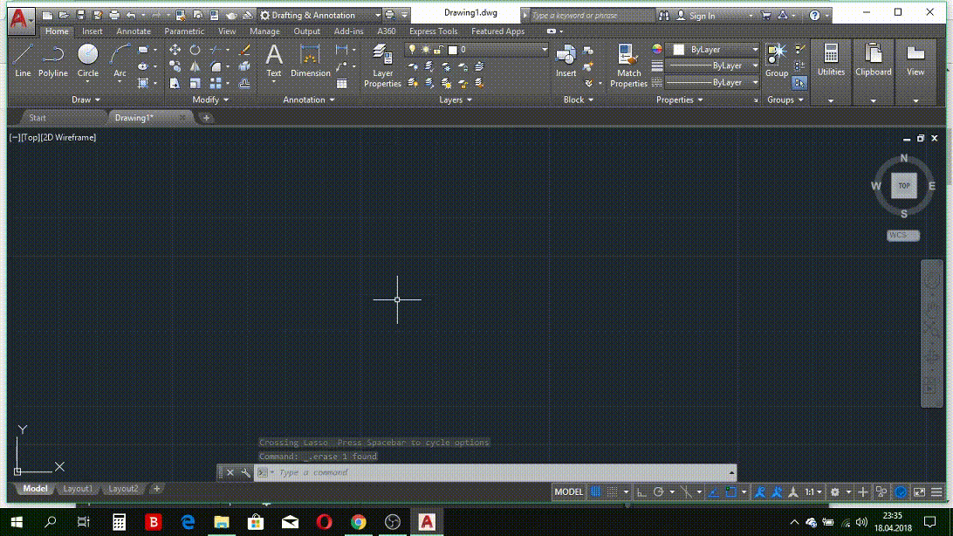Open the Annotate ribbon tab
Image resolution: width=953 pixels, height=536 pixels.
[134, 31]
